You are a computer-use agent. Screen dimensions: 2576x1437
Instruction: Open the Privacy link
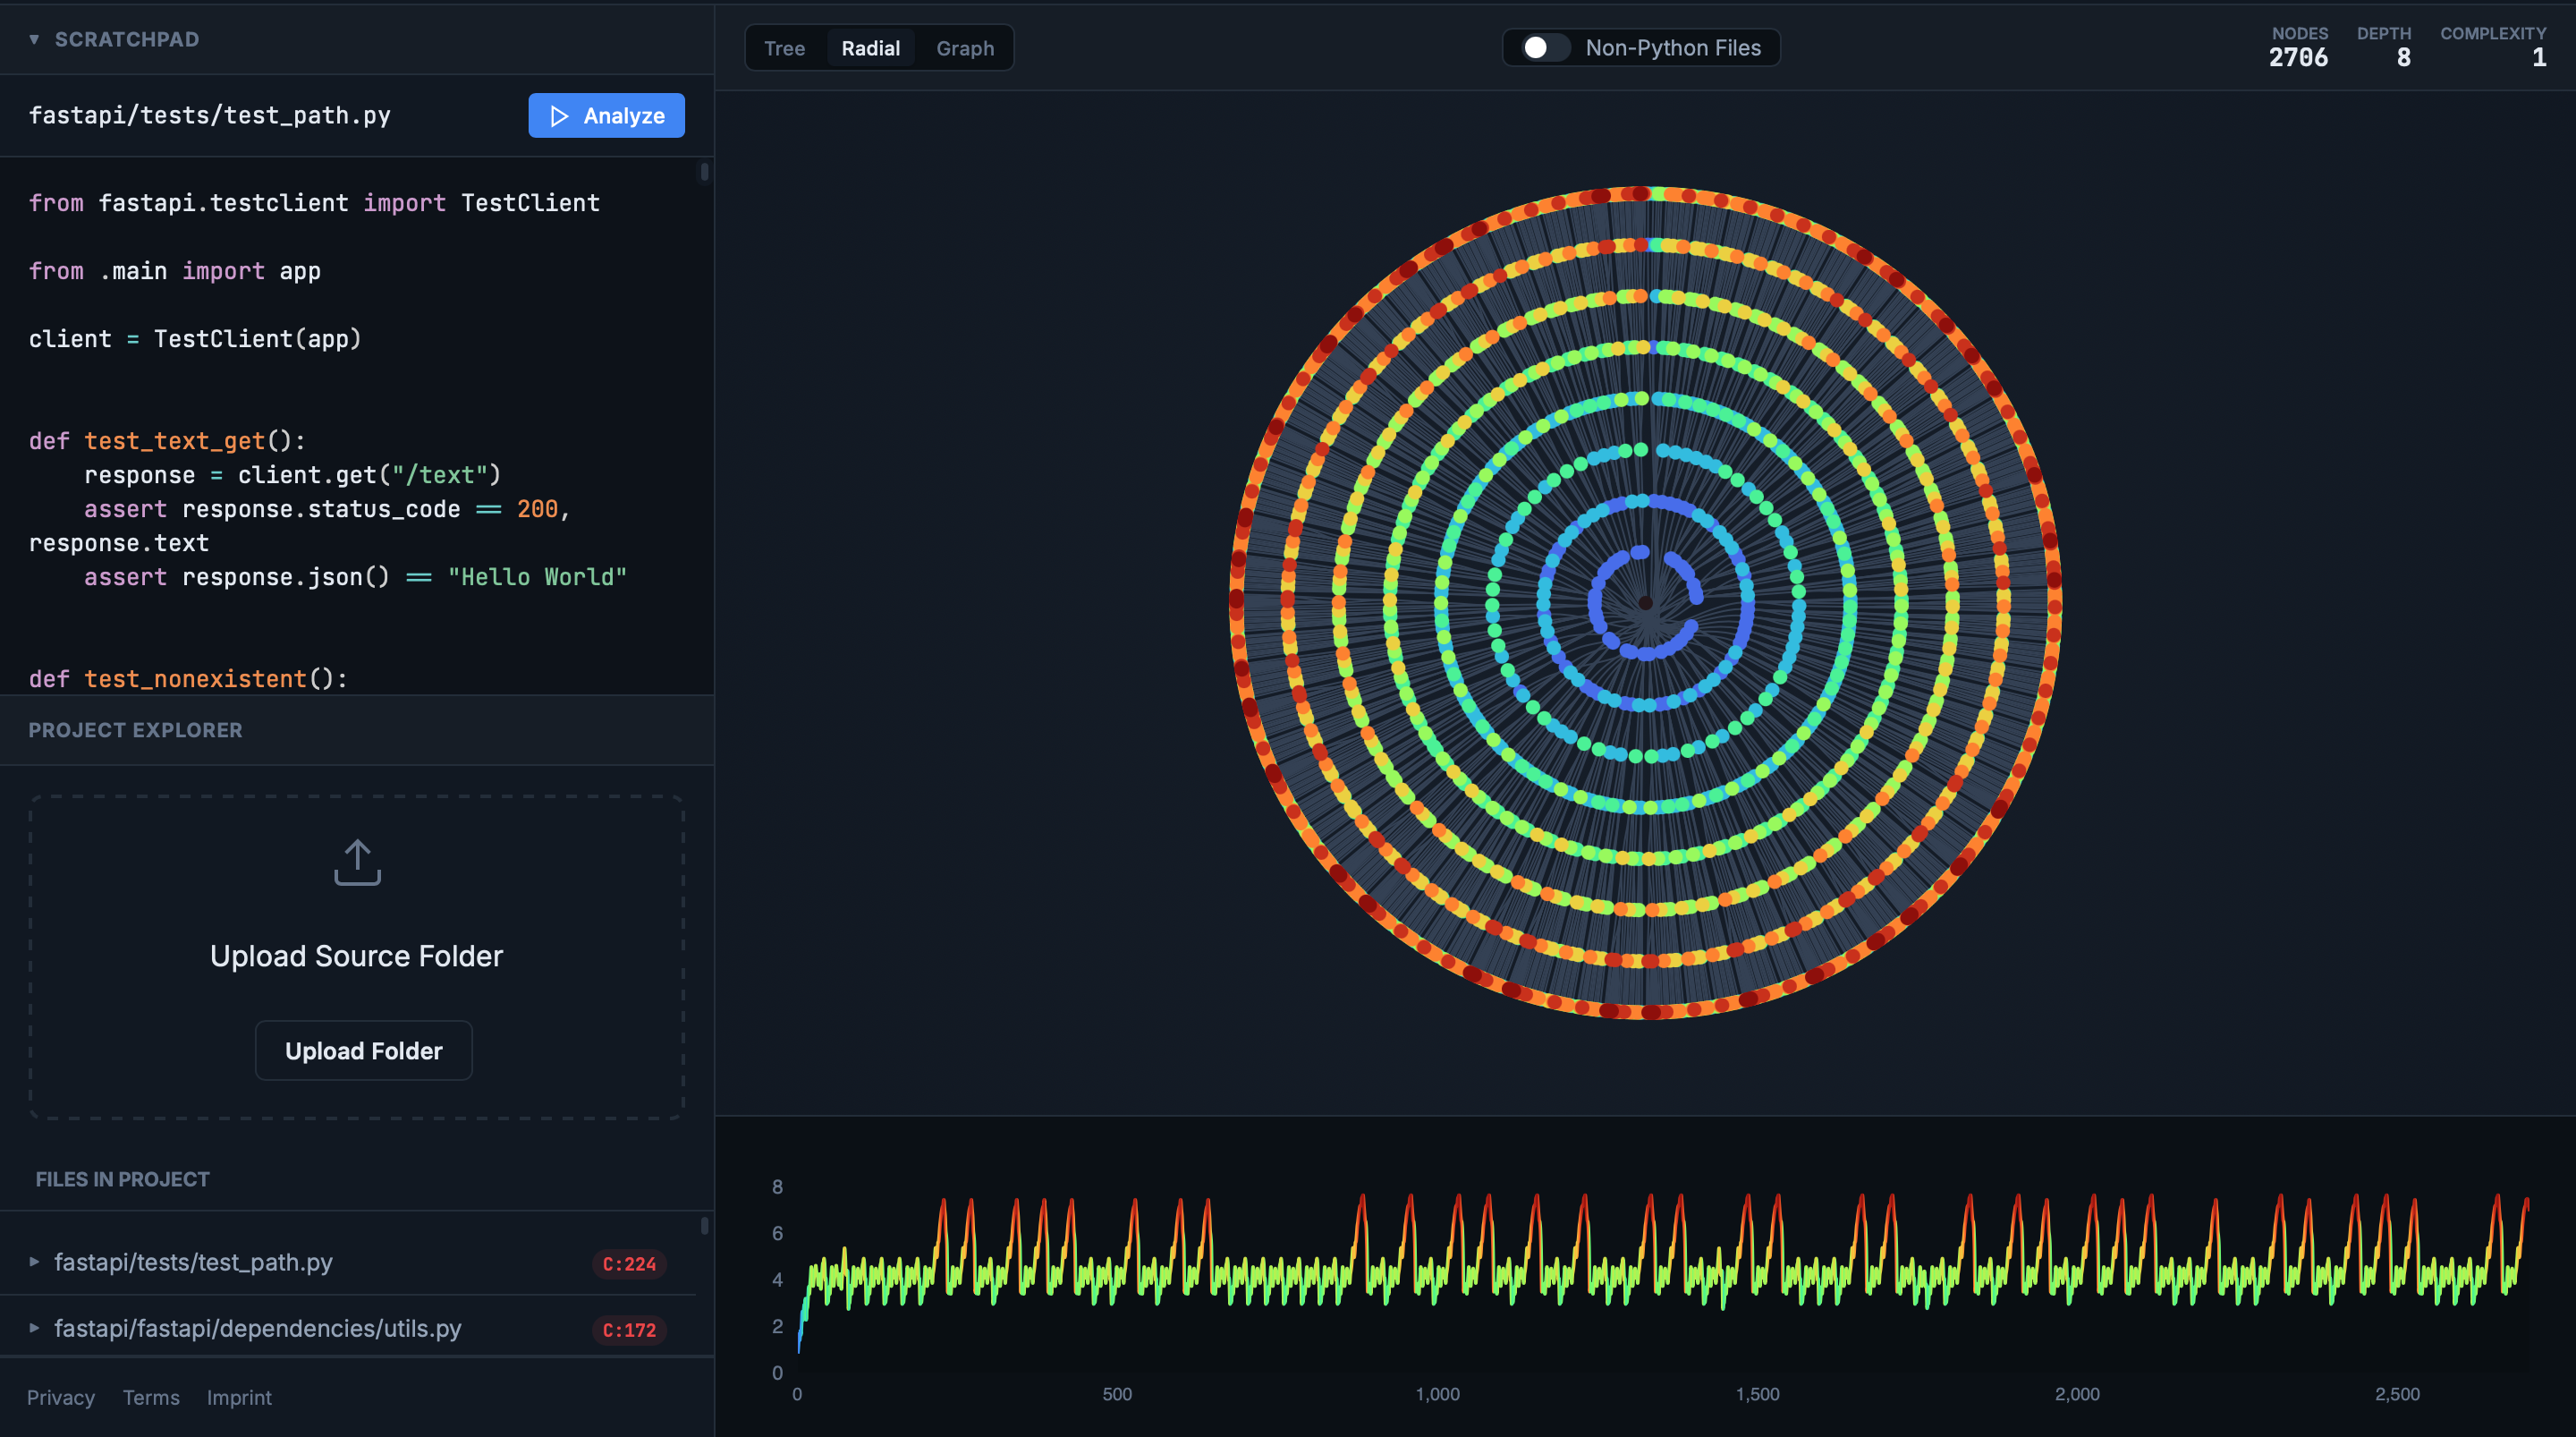(x=61, y=1398)
